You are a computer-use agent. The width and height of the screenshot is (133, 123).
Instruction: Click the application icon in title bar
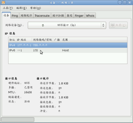pos(3,3)
